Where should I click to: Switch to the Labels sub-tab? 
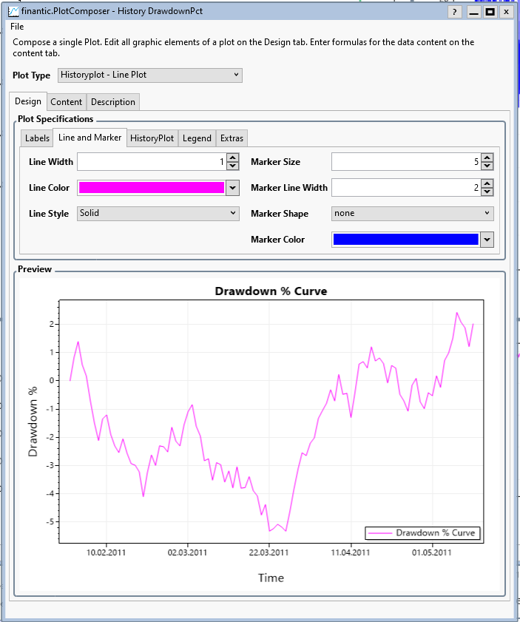coord(37,138)
